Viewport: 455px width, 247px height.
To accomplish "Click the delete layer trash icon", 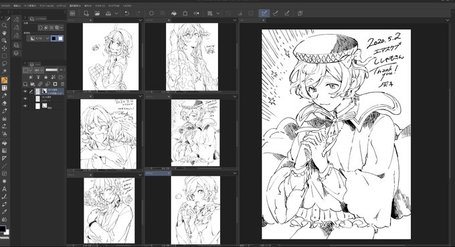I will pos(62,84).
